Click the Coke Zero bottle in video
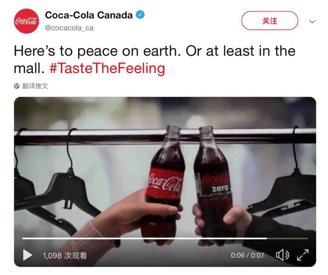 (x=214, y=184)
